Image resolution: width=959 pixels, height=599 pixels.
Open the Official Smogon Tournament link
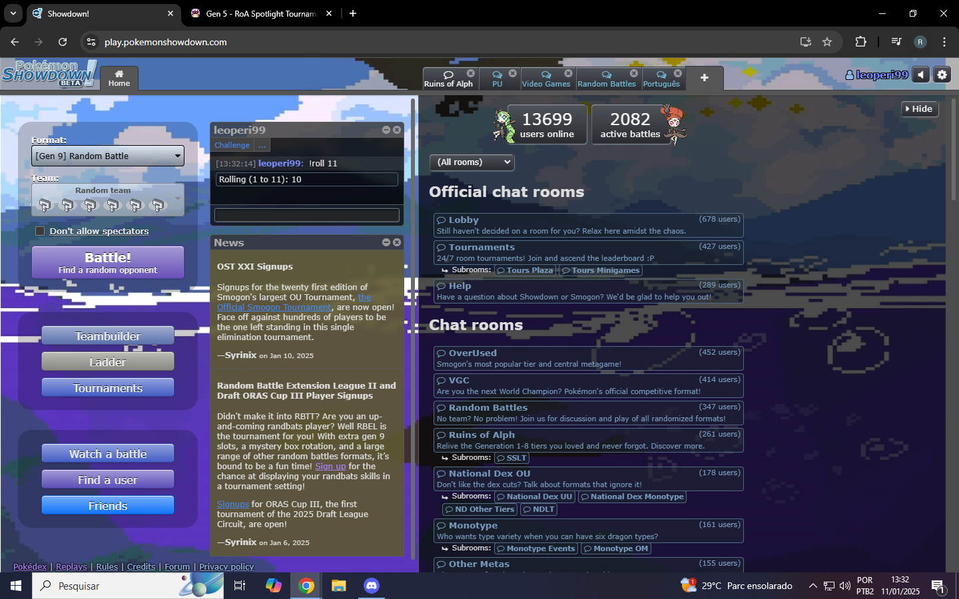[274, 307]
